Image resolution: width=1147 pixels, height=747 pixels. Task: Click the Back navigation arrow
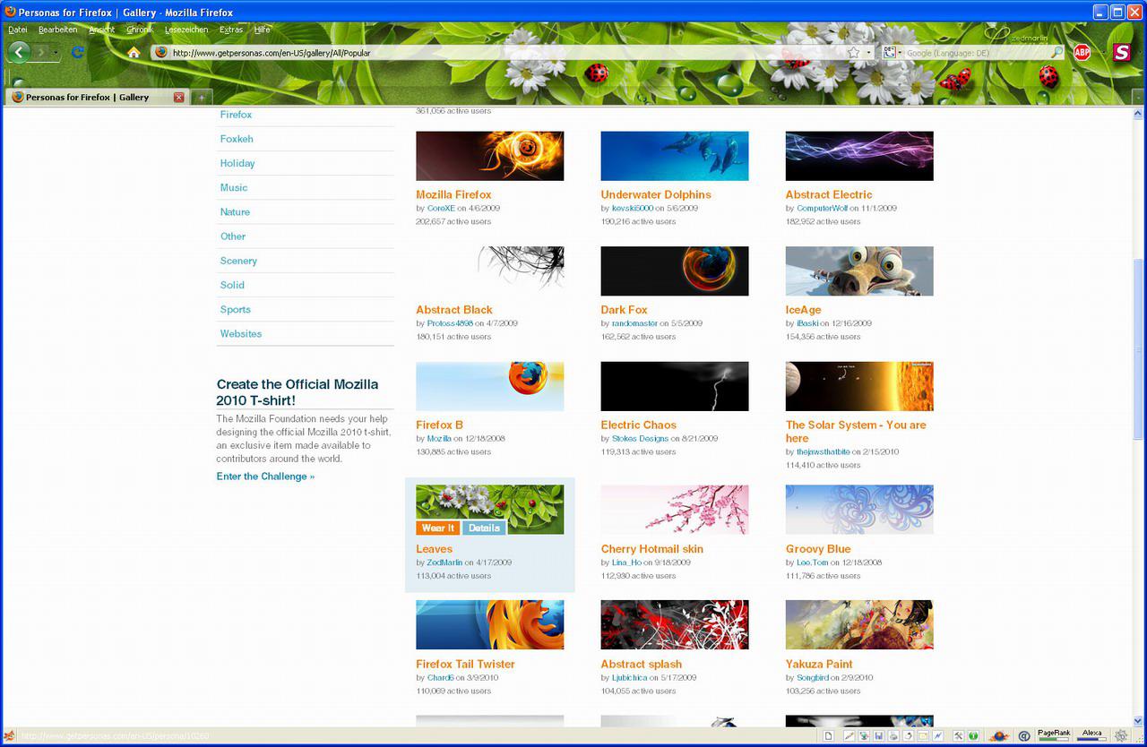19,52
